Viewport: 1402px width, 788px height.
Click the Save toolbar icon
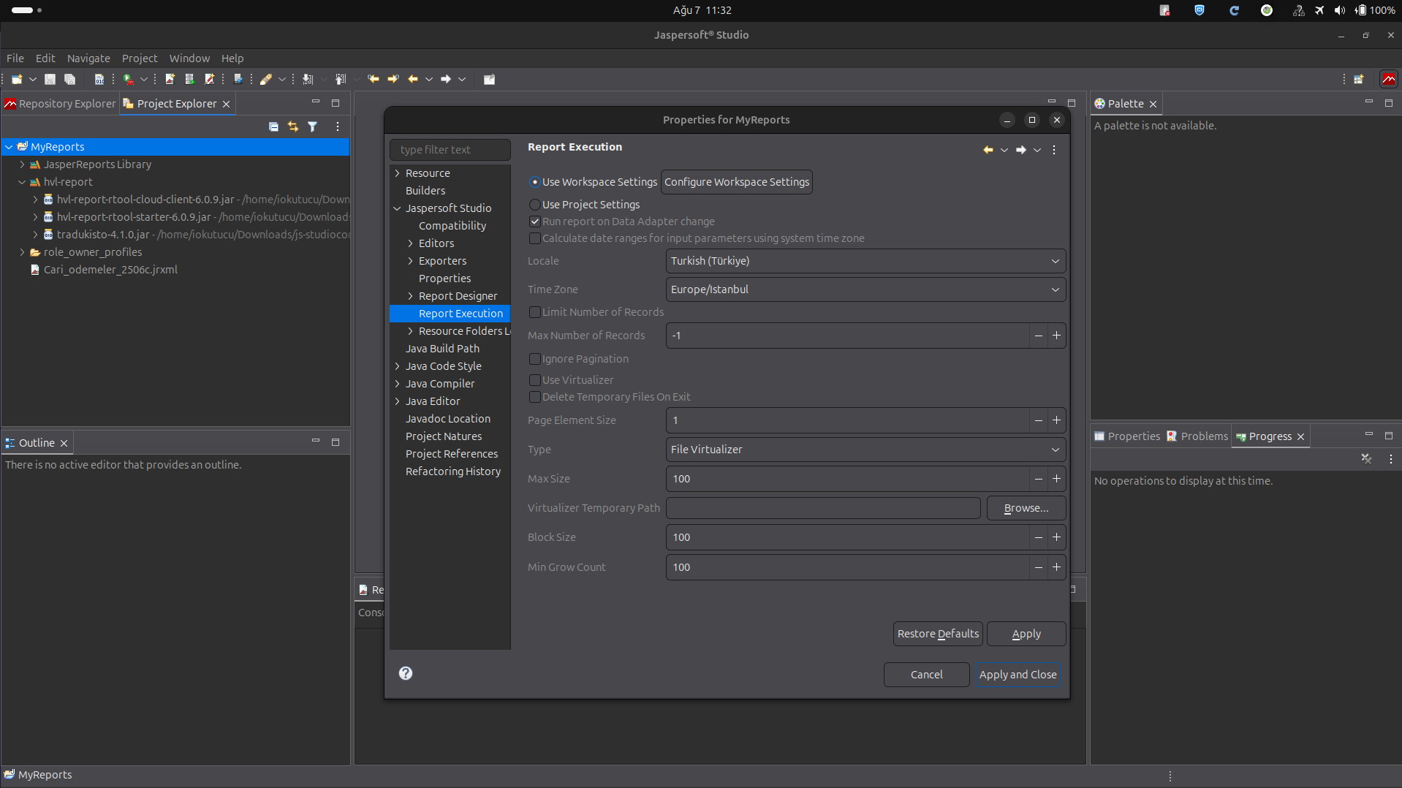click(x=50, y=79)
